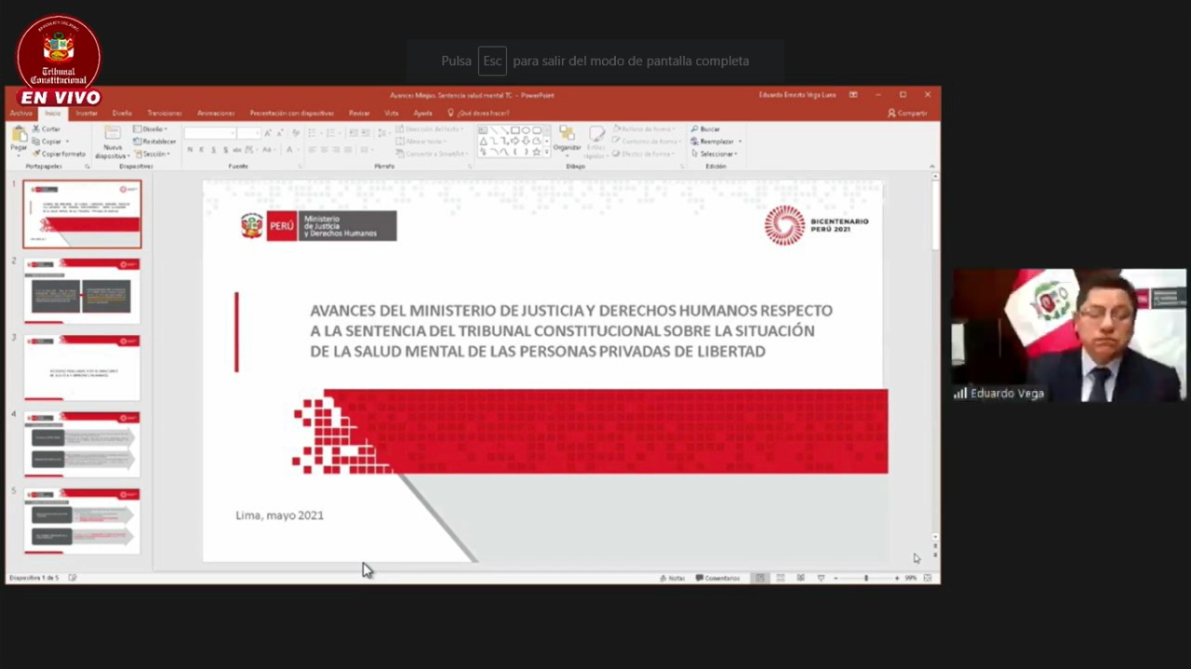The height and width of the screenshot is (669, 1191).
Task: Toggle strikethrough abc formatting
Action: pos(237,150)
